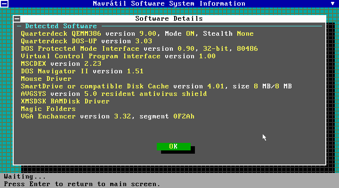Viewport: 339px width, 188px height.
Task: Select the Quarterdeck DOS-UP version 3.03 line
Action: [87, 41]
